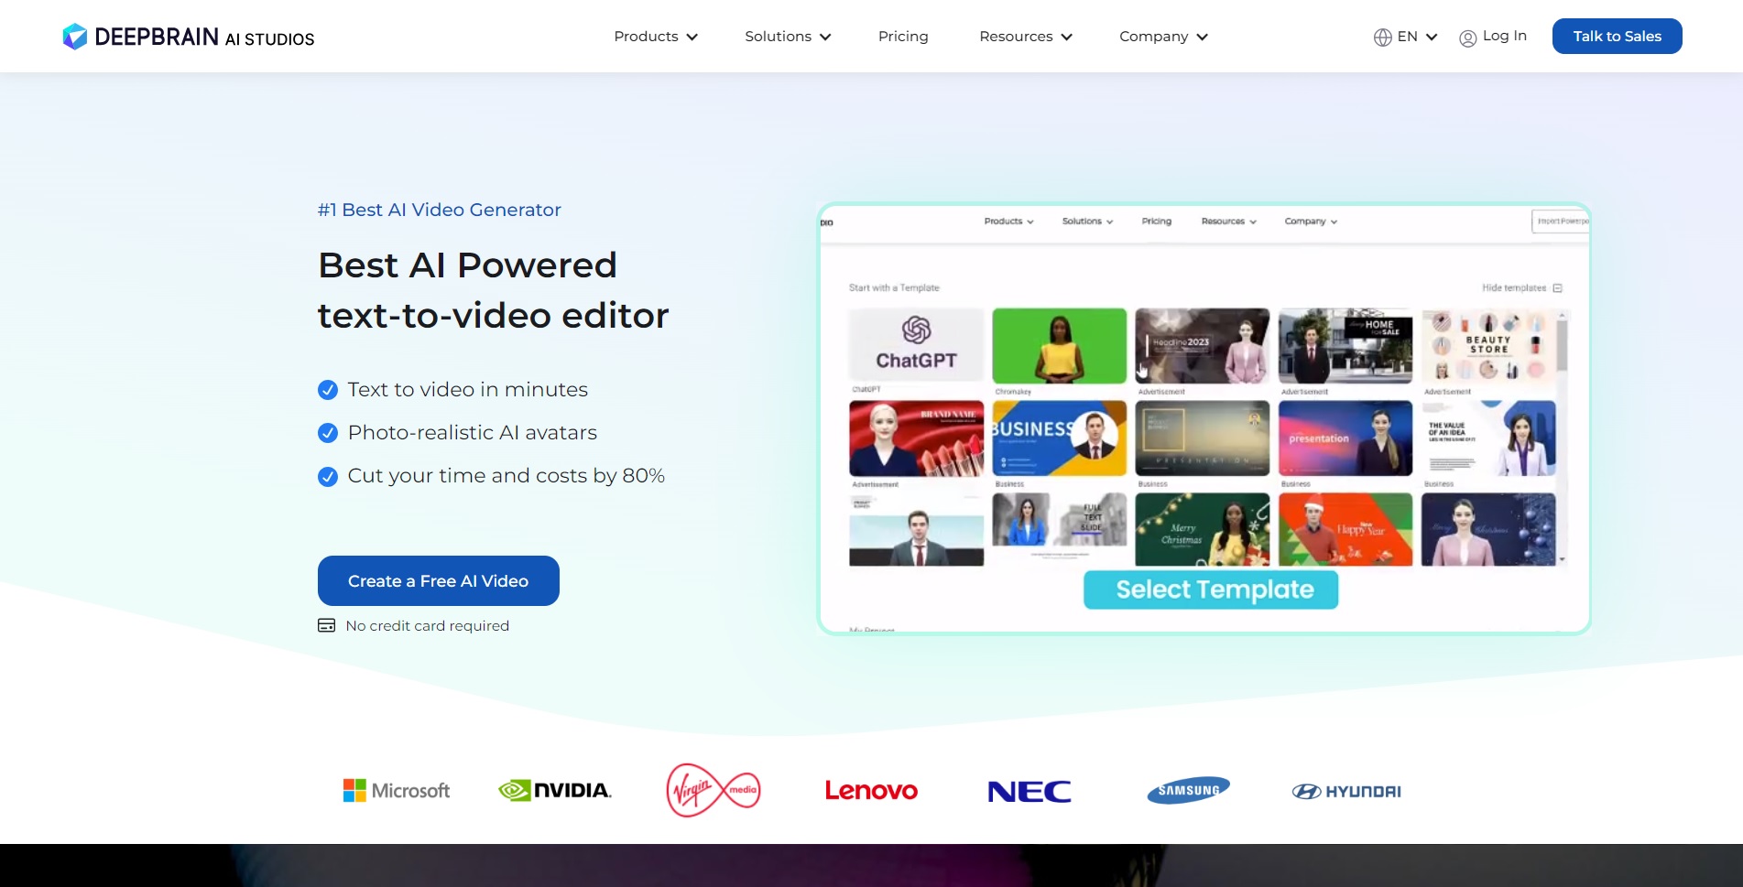Click the #1 Best AI Video Generator text

pos(439,210)
